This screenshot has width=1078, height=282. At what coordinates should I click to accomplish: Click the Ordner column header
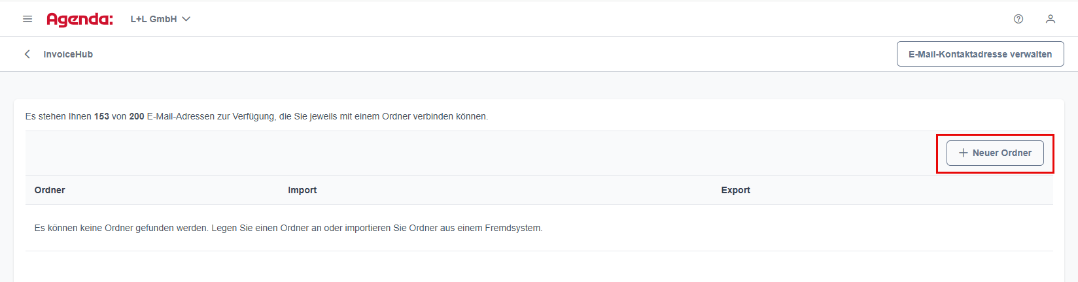[50, 190]
